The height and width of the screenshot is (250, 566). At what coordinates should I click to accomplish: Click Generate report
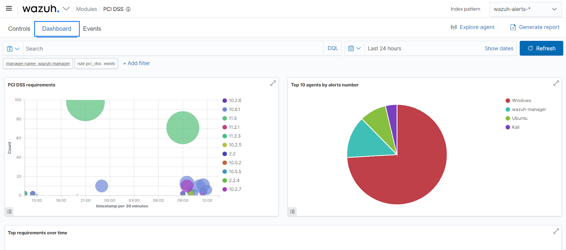[x=535, y=27]
